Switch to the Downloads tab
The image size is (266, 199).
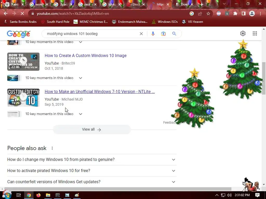tap(184, 4)
